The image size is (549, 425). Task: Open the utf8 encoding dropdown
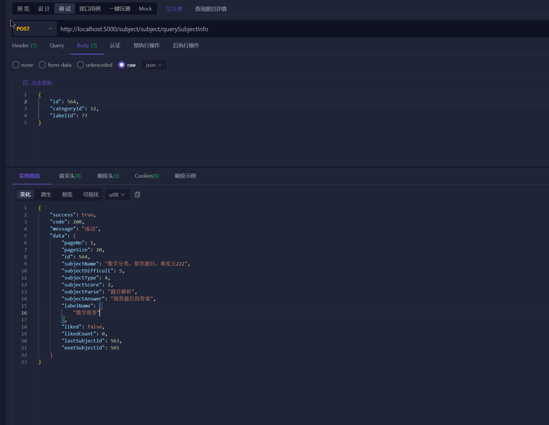pos(117,195)
